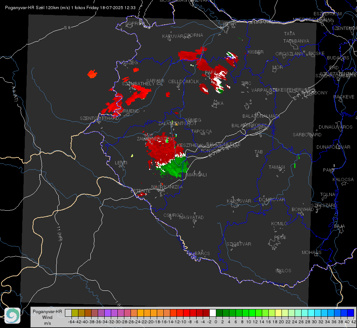Click the SZENTGOTTHARD town label

pyautogui.click(x=100, y=118)
